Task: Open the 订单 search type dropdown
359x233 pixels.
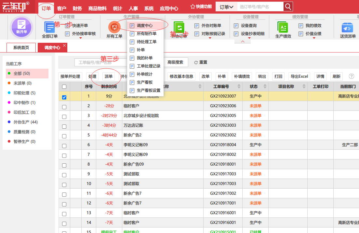Action: (x=226, y=7)
